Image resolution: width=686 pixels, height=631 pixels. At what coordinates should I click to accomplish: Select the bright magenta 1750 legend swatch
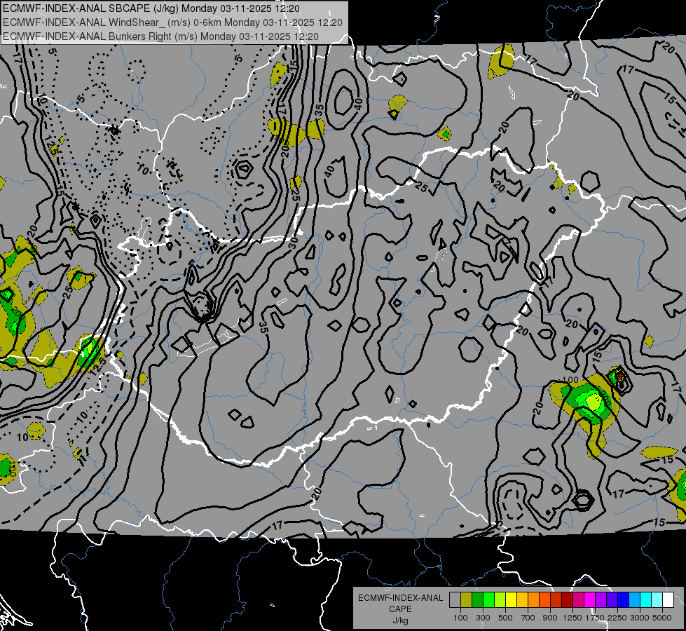pyautogui.click(x=590, y=599)
